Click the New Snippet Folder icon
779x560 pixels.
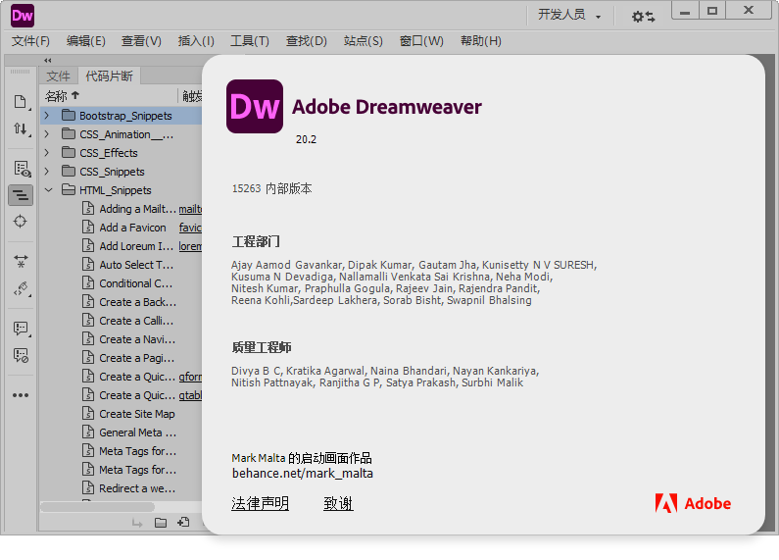coord(161,523)
